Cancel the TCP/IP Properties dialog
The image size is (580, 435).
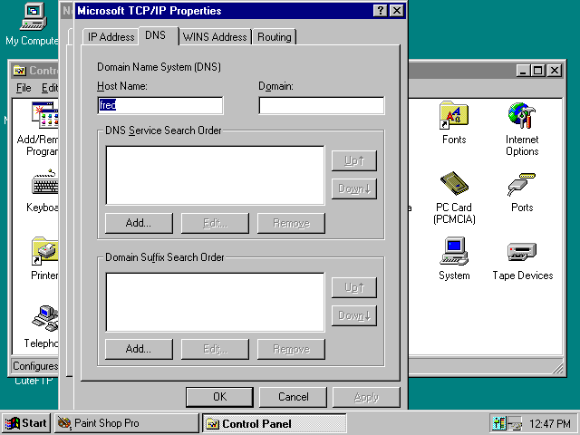pyautogui.click(x=293, y=397)
